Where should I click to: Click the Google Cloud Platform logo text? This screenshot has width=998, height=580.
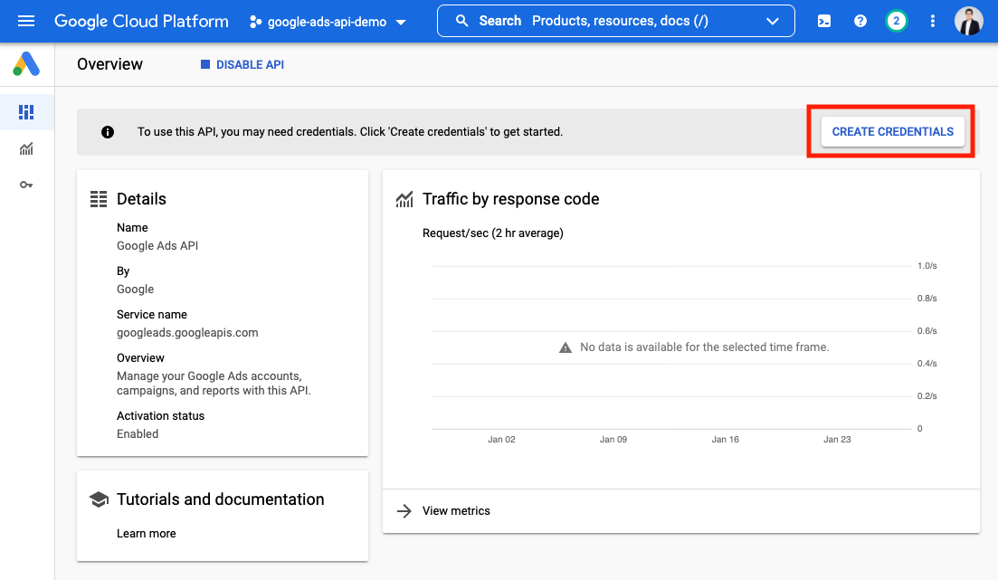141,21
